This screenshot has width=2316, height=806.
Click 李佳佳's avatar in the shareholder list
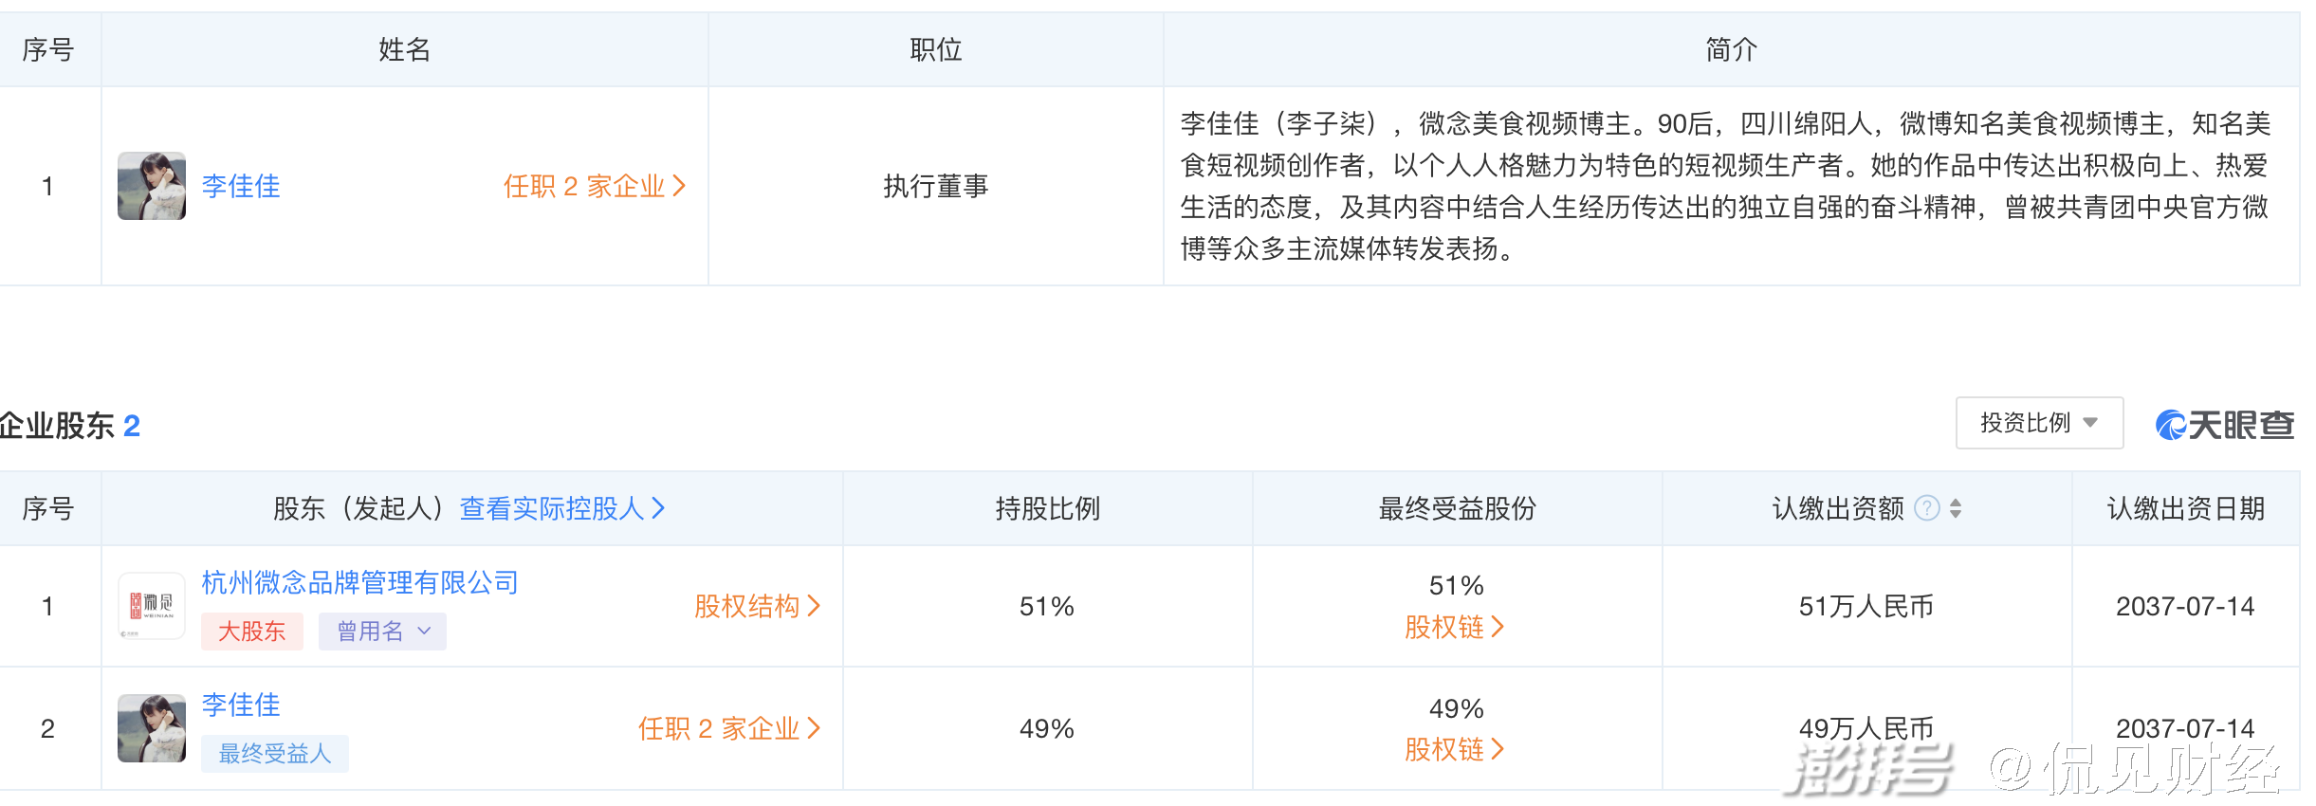pos(152,728)
